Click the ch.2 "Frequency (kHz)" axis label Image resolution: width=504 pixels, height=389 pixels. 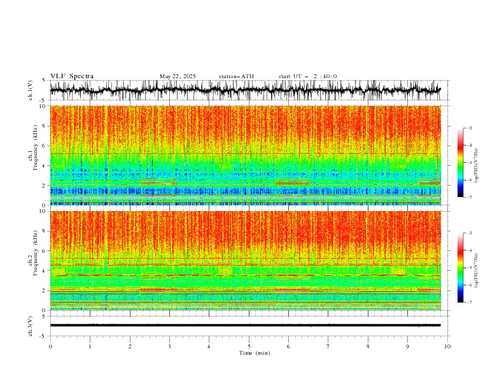point(36,253)
